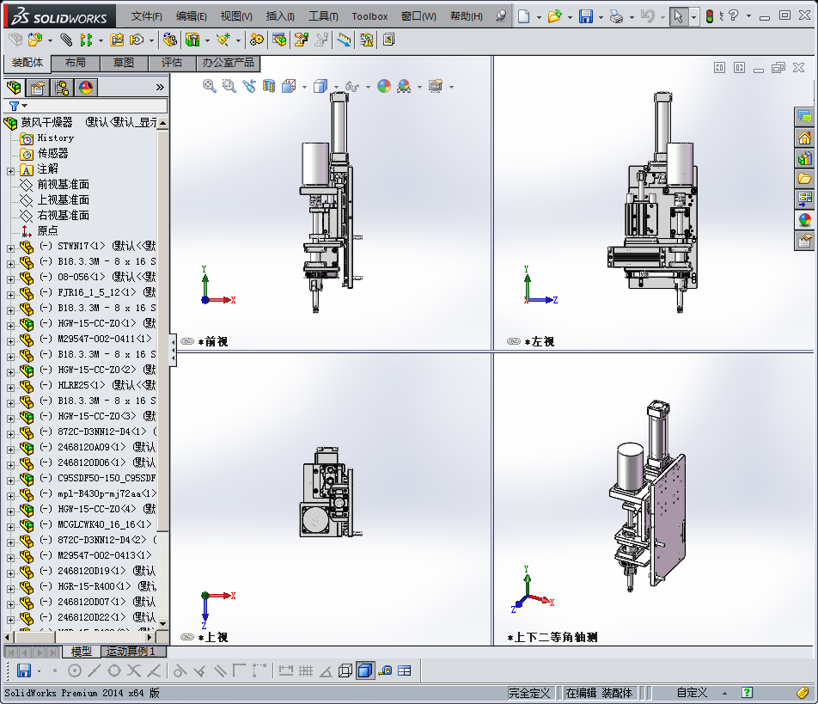The width and height of the screenshot is (818, 704).
Task: Click the 办公室产品 tab
Action: 228,63
